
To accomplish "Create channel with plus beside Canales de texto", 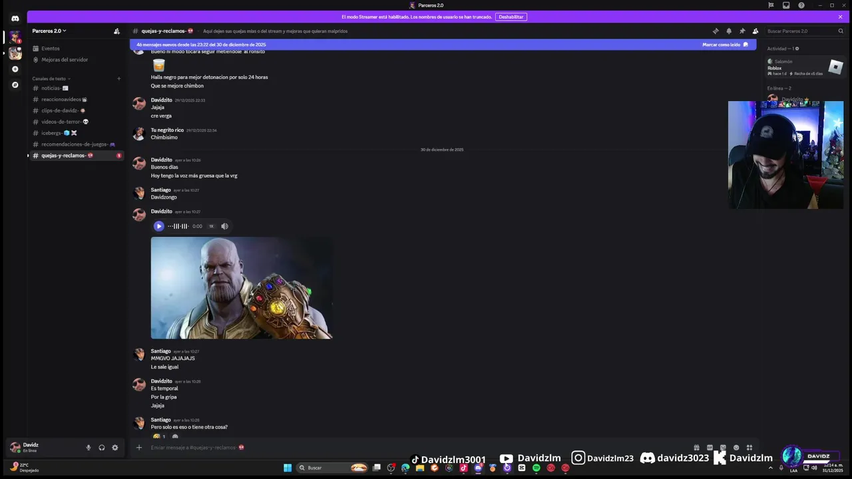I will 119,79.
